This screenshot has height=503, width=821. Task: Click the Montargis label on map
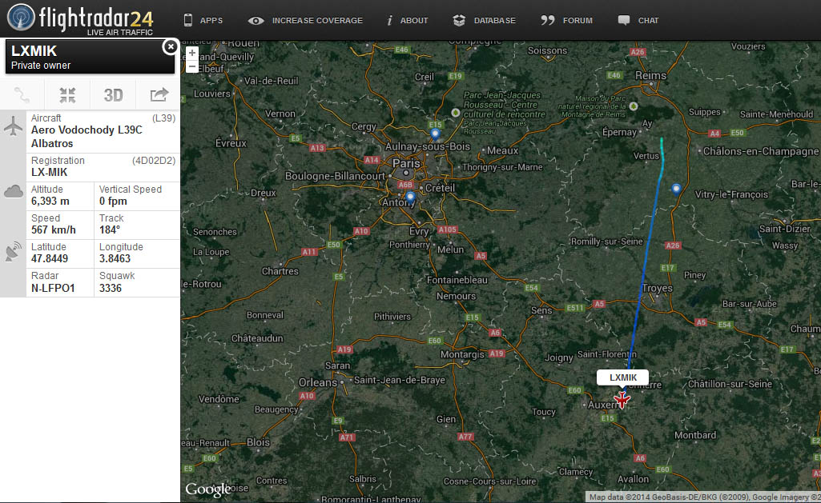(462, 354)
